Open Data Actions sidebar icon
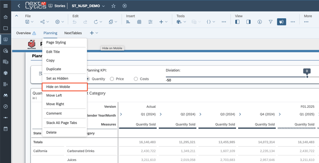This screenshot has width=319, height=163. tap(6, 84)
